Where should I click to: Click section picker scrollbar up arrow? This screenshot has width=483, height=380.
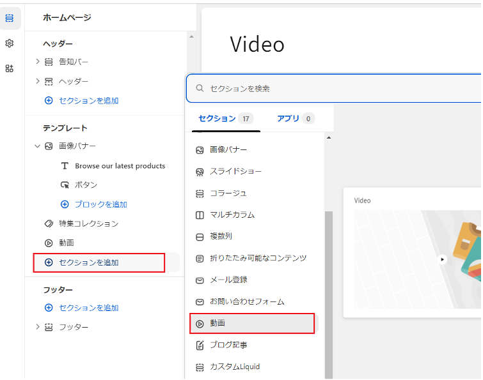(x=329, y=138)
